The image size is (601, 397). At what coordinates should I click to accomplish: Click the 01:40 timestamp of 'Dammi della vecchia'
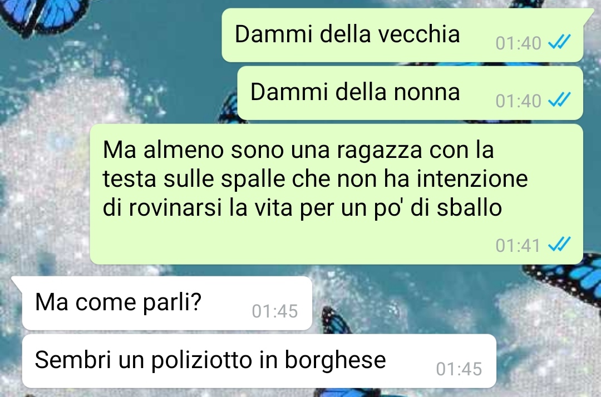tap(518, 43)
